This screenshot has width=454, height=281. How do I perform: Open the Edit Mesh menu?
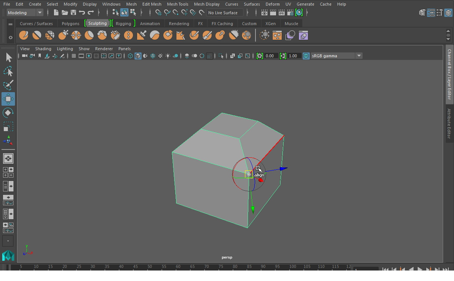pos(152,4)
